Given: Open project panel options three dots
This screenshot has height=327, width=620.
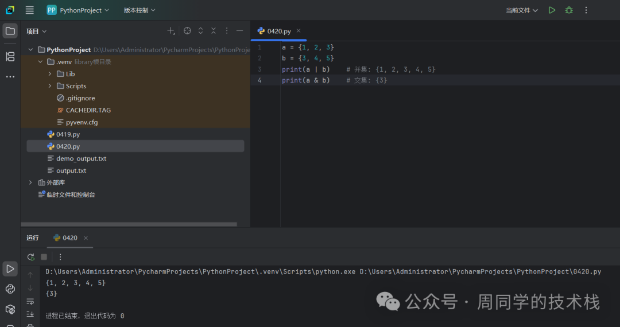Looking at the screenshot, I should 227,31.
